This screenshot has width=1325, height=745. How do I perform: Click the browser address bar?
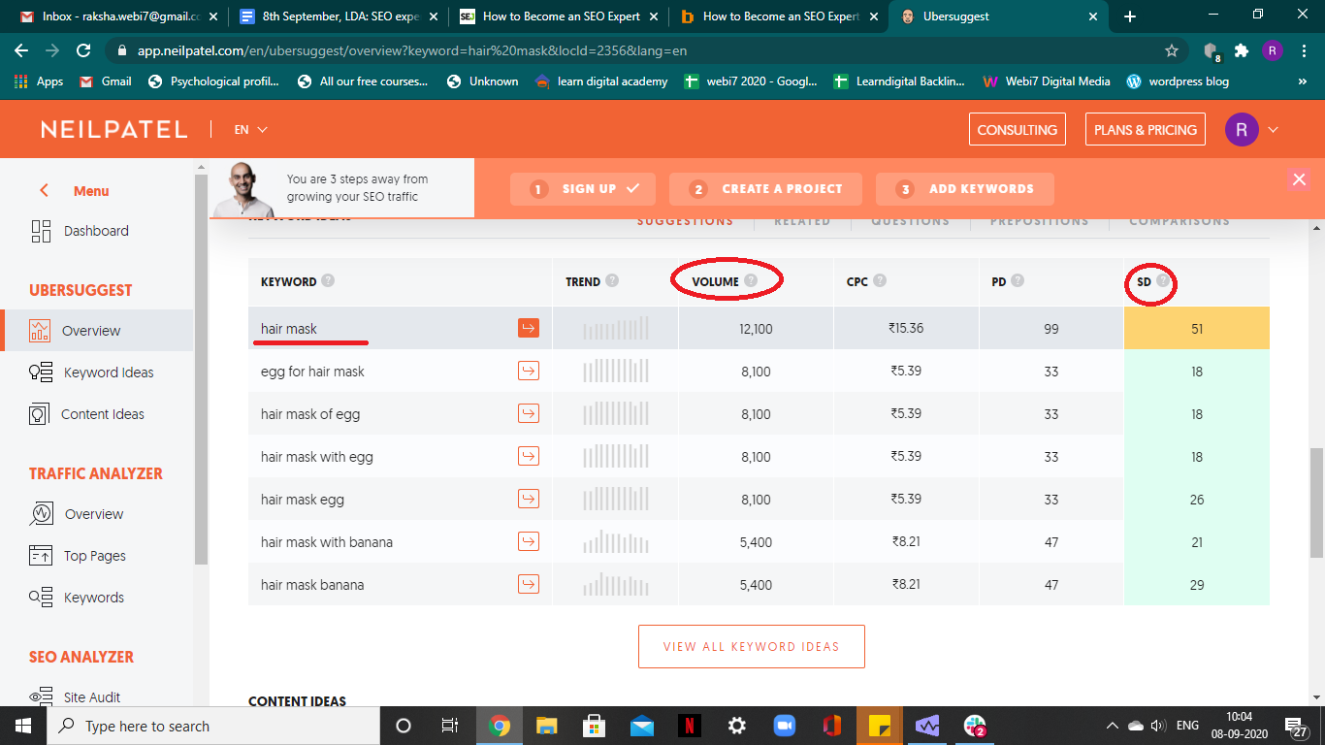(640, 50)
